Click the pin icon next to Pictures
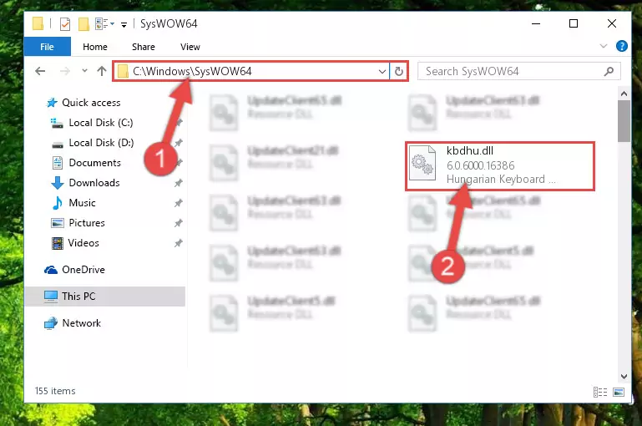This screenshot has height=426, width=642. 178,223
